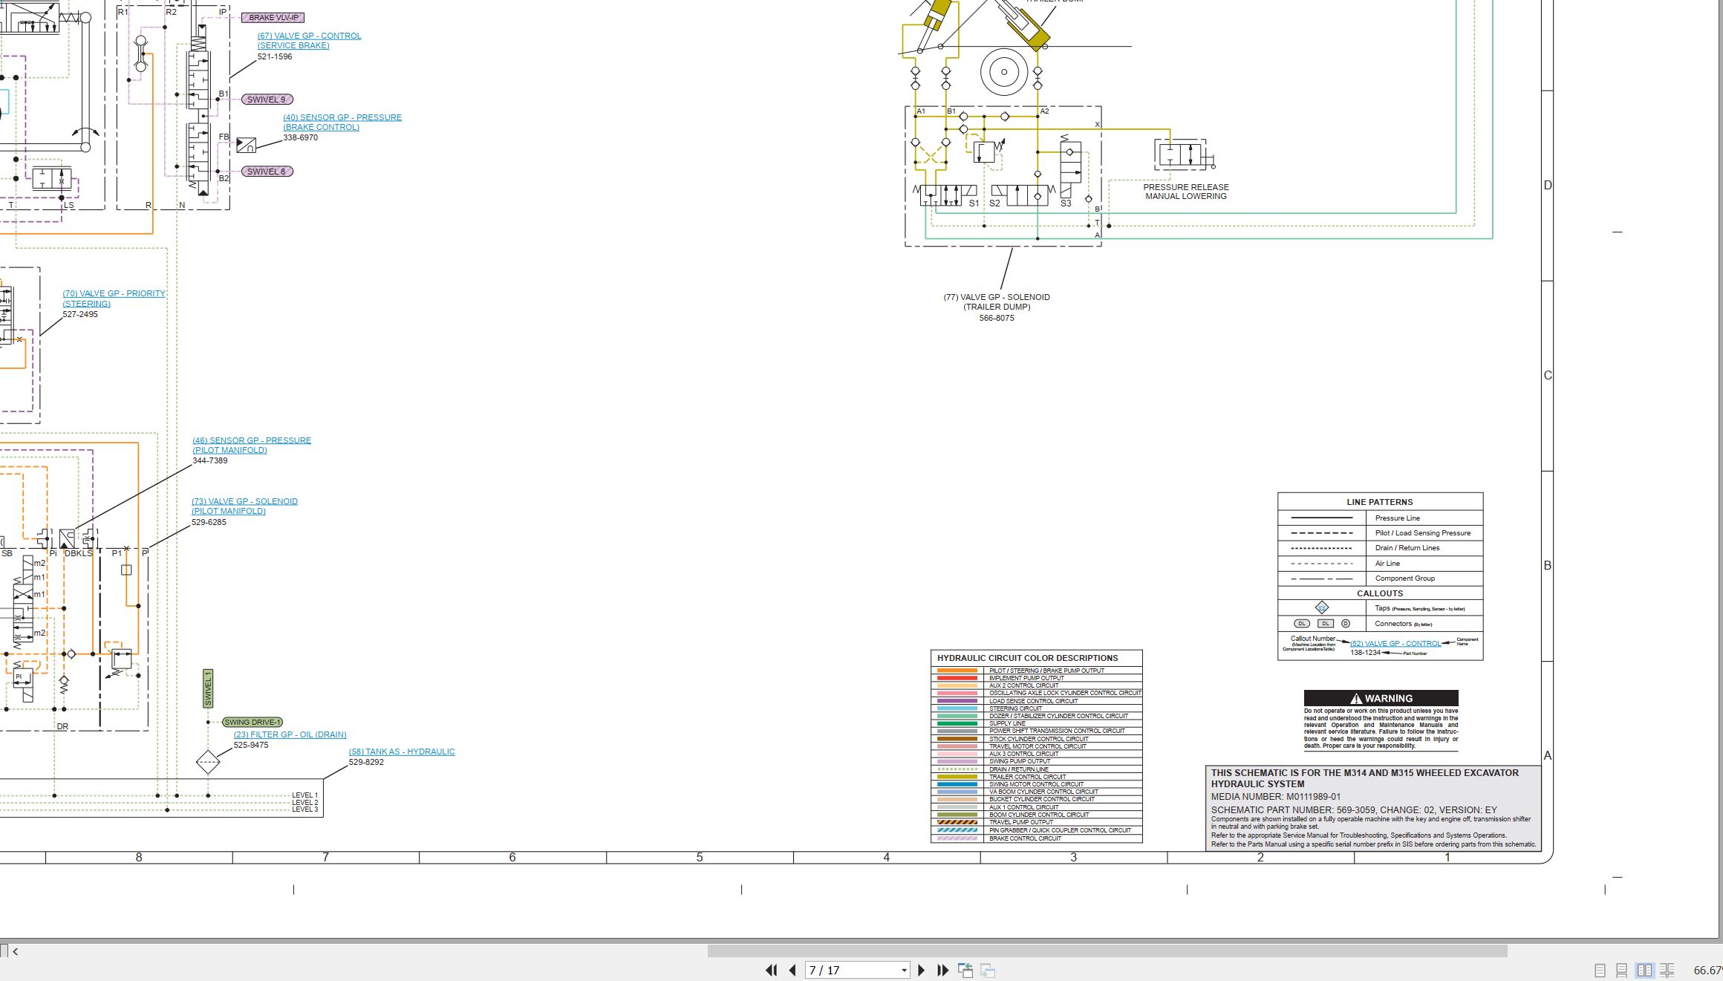Click the vertical SWIVEL 1 connector label

(208, 688)
